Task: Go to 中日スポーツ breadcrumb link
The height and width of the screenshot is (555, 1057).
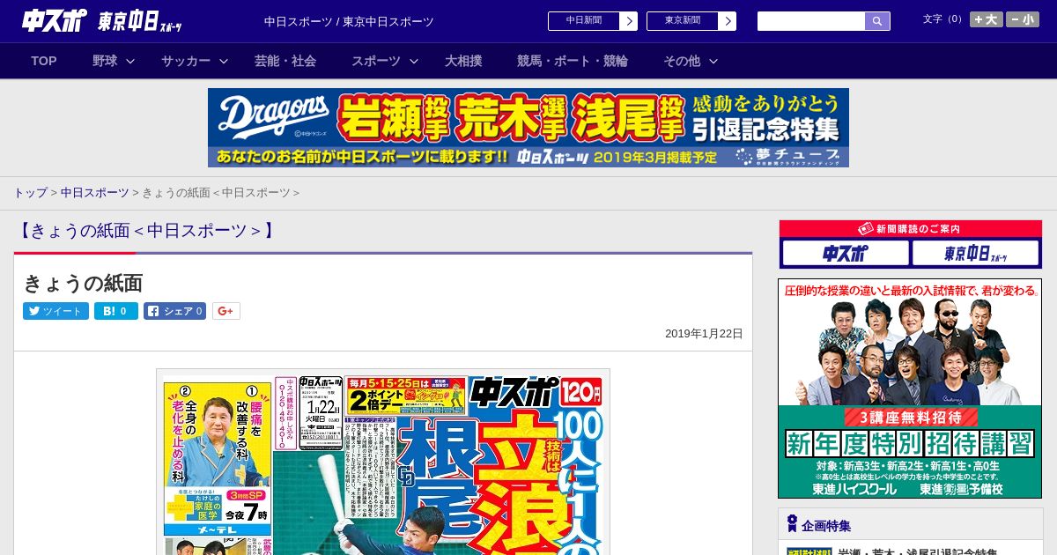Action: coord(95,193)
